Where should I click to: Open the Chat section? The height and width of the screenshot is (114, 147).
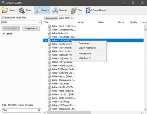[x=77, y=10]
